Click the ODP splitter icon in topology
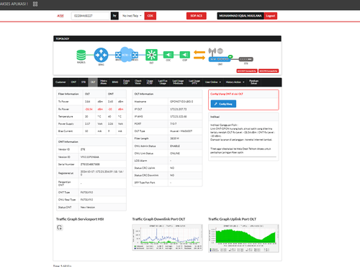This screenshot has height=267, width=360. 185,55
